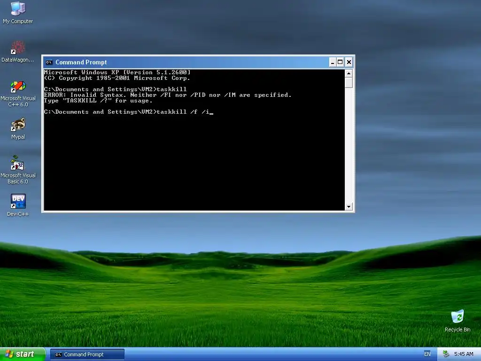The image size is (481, 361).
Task: Select the DataWagon desktop shortcut
Action: tap(18, 52)
